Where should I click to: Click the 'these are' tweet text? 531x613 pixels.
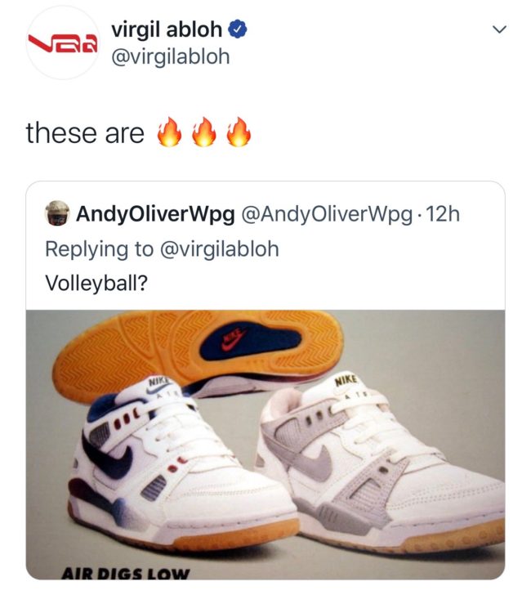pyautogui.click(x=85, y=133)
